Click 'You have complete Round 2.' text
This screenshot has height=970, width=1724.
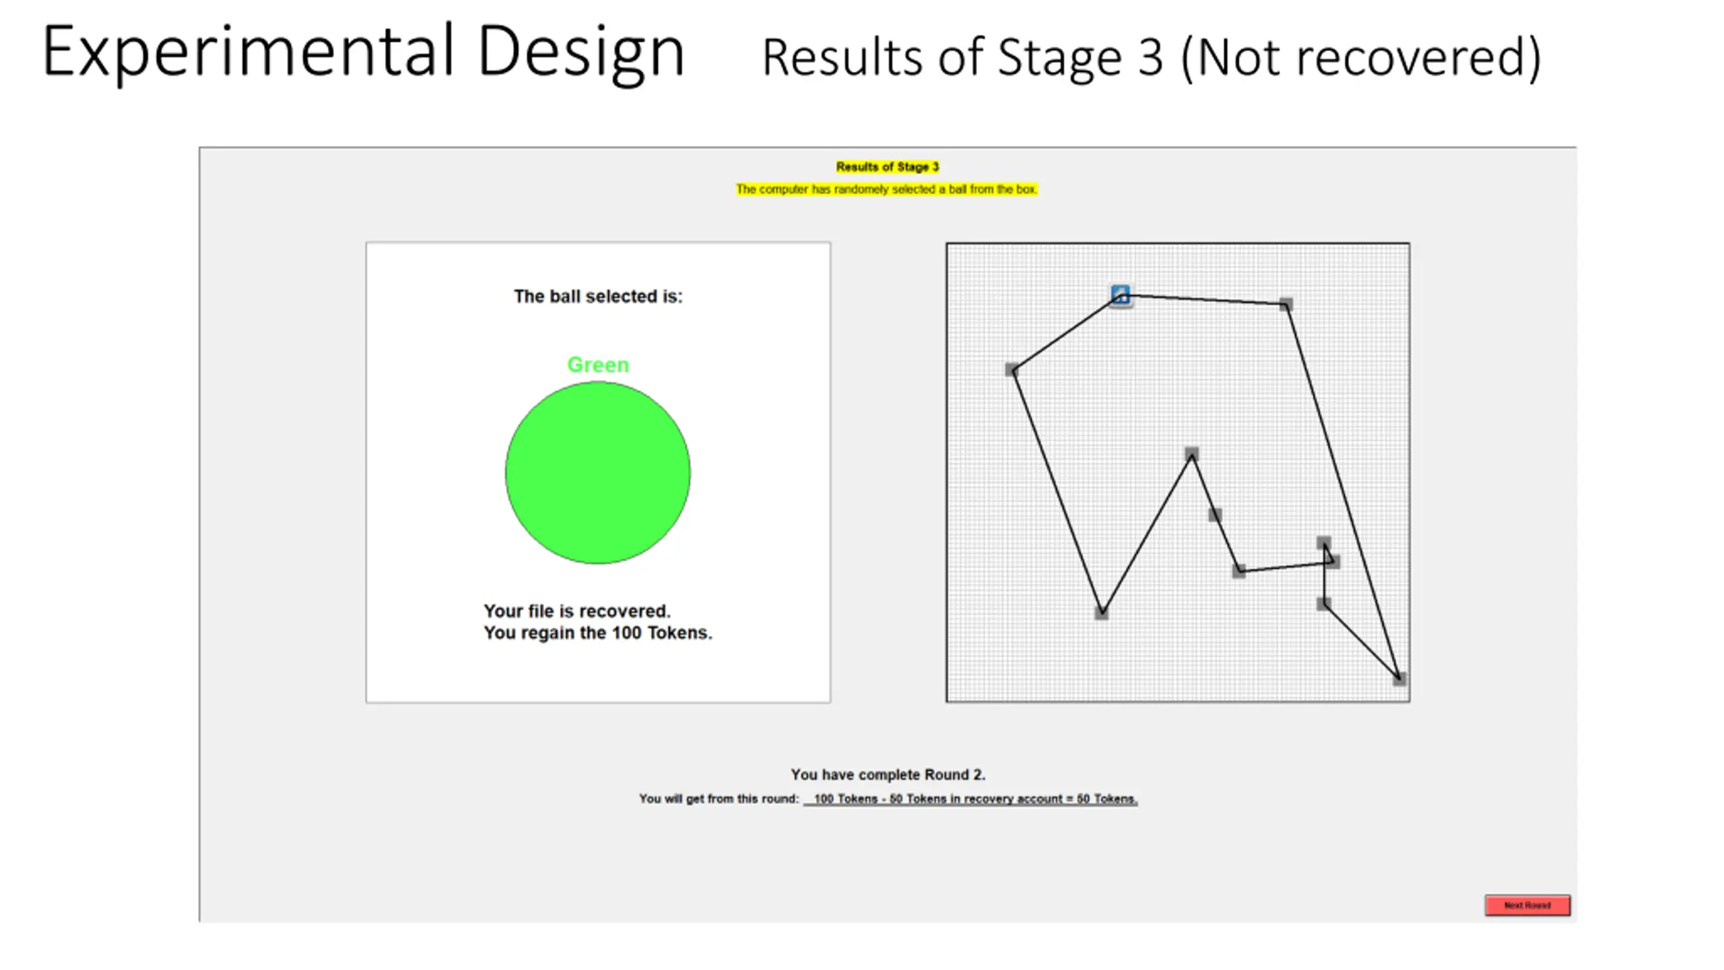pos(888,775)
